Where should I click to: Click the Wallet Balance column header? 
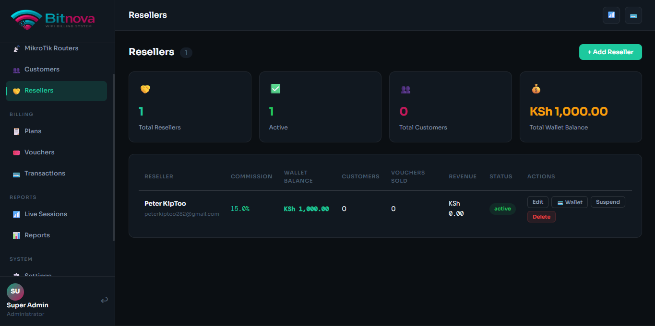click(298, 176)
